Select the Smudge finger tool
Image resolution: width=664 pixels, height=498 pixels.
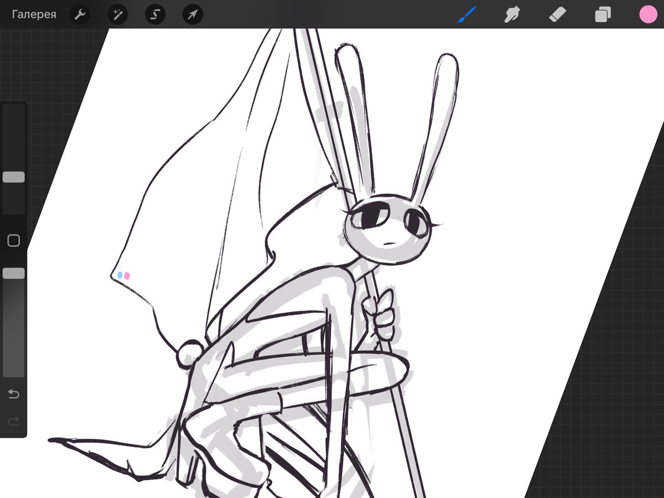512,14
